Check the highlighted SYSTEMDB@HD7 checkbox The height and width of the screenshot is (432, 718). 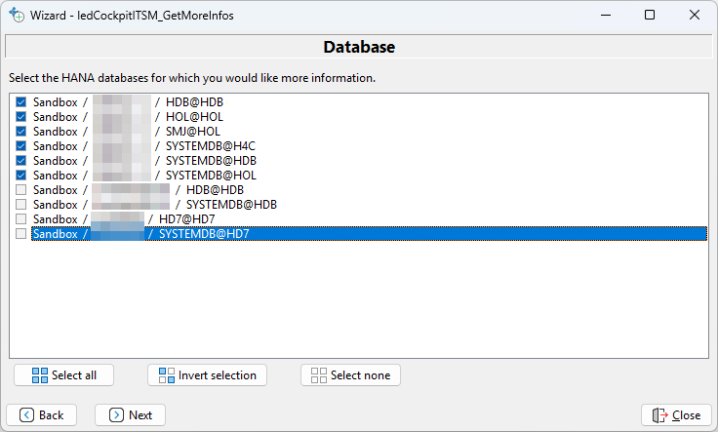point(21,234)
